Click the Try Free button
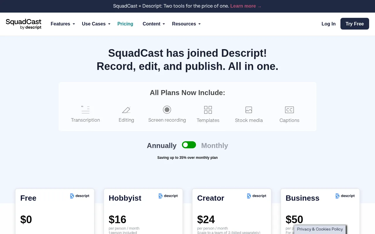Screen dimensions: 375x234 (x=355, y=24)
